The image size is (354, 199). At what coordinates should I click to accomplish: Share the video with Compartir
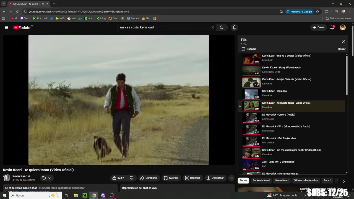click(149, 178)
